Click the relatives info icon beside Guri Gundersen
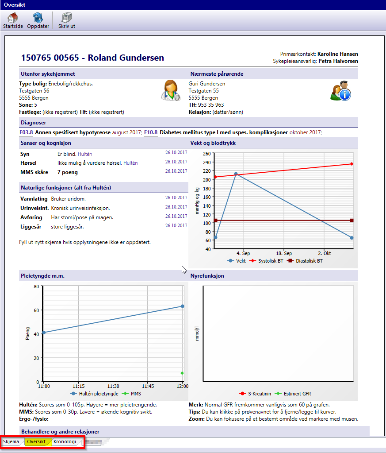Screen dimensions: 386x453 click(x=341, y=91)
